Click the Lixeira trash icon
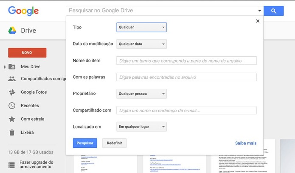The image size is (295, 173). coord(12,132)
